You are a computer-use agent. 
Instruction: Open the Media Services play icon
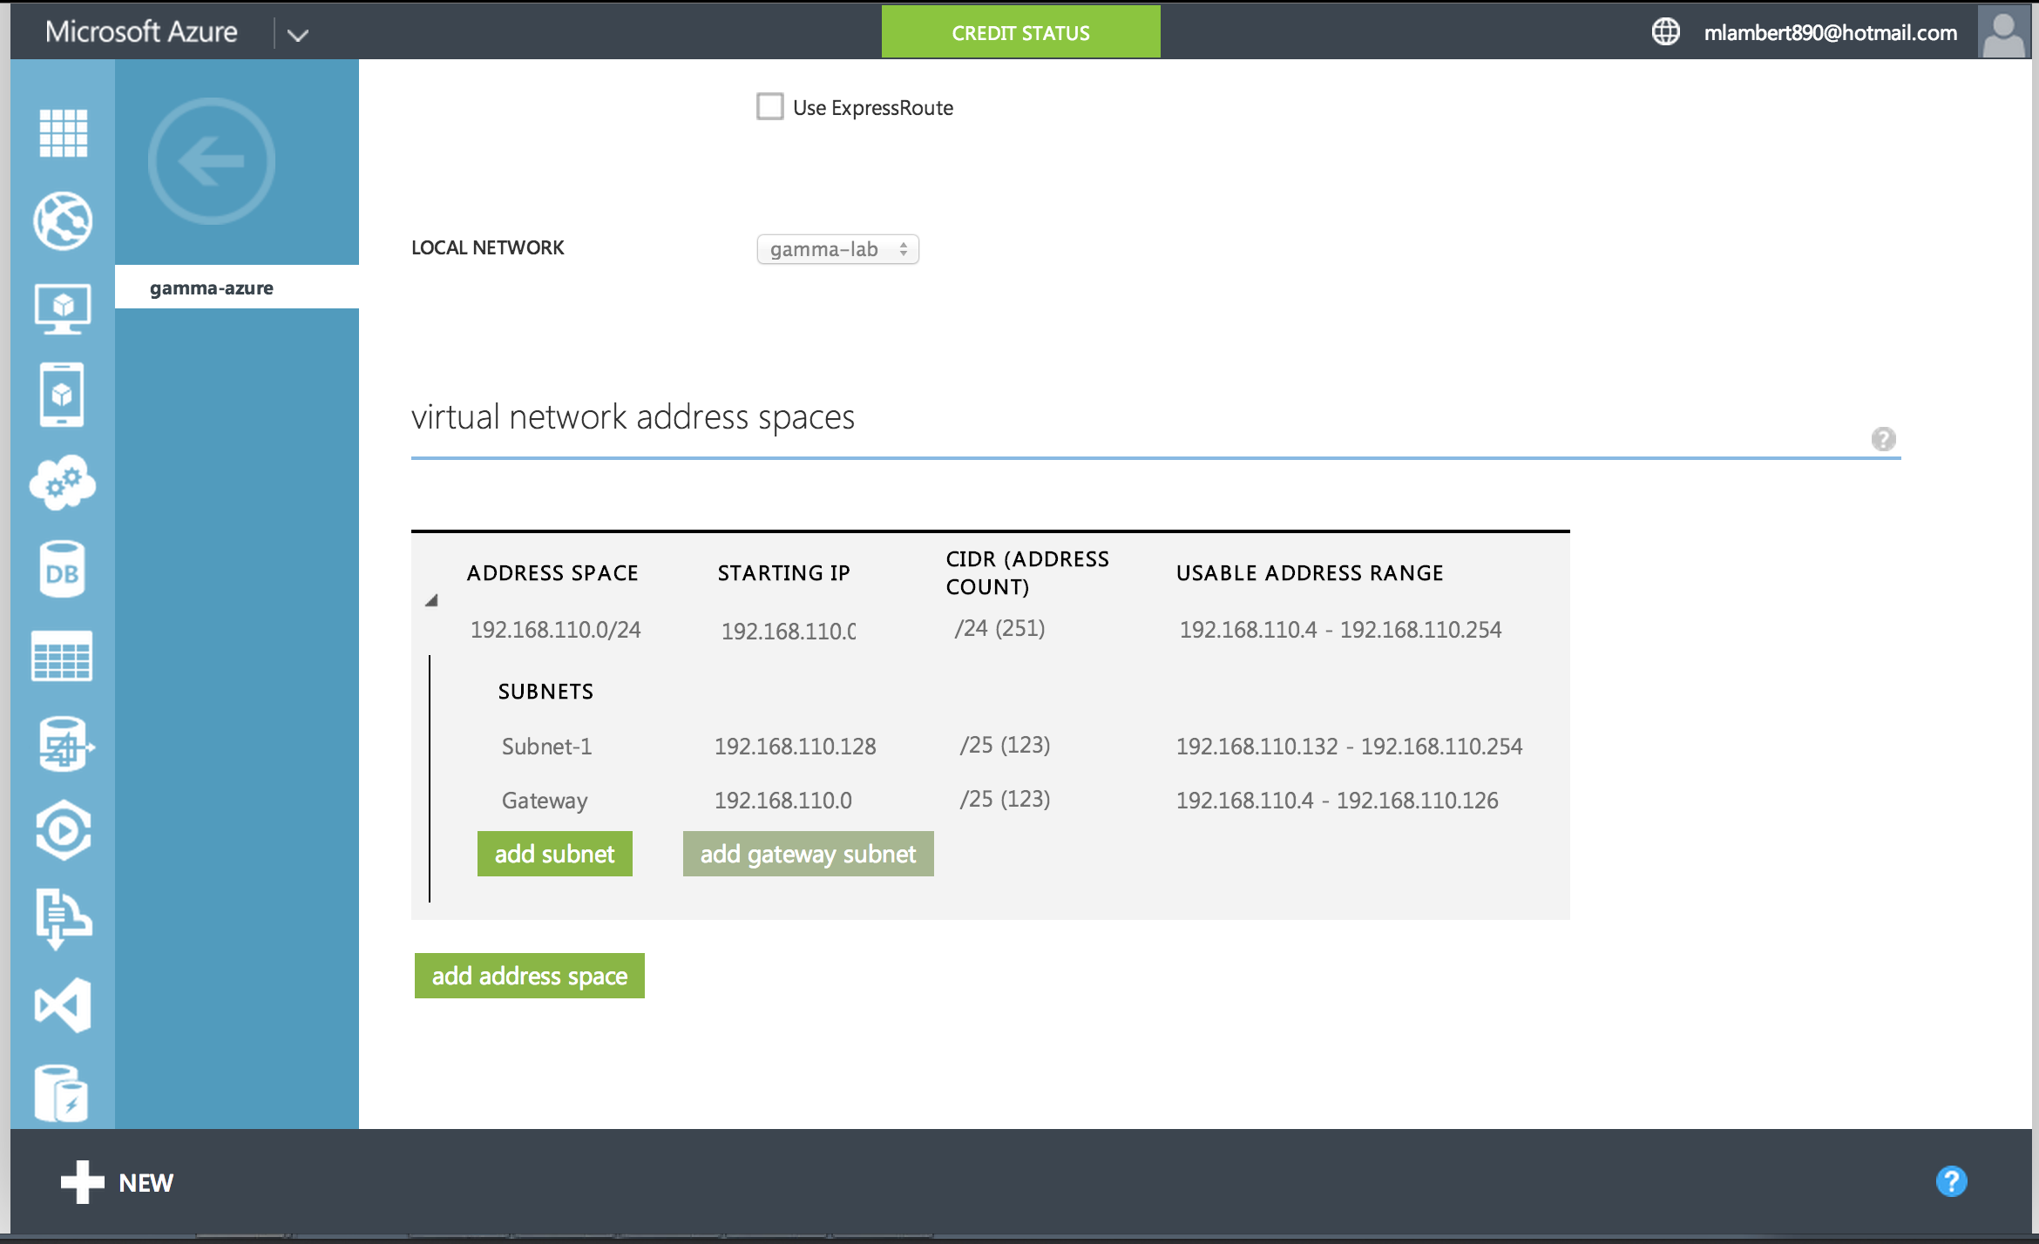[x=63, y=830]
